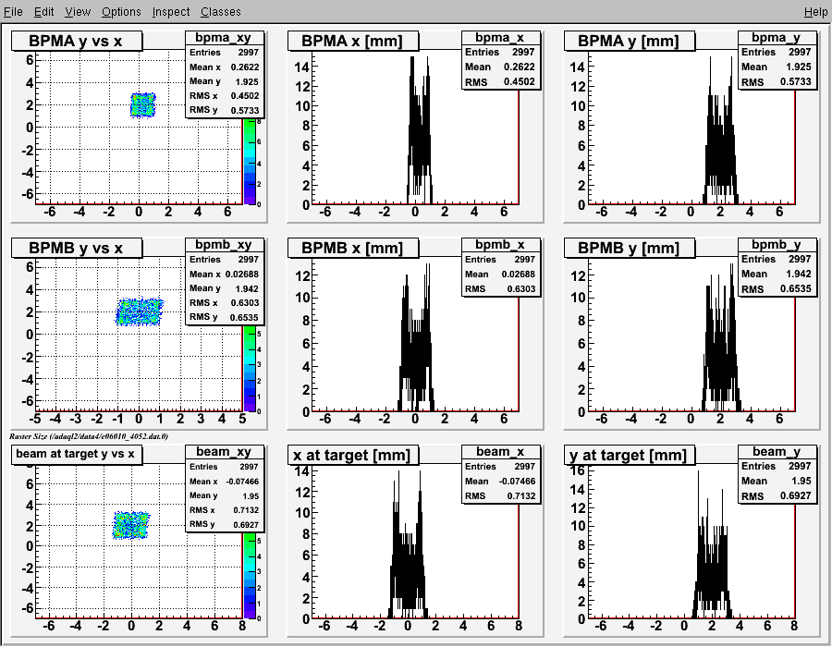Click Mean x 0.2622 in bpma_xy stats
Image resolution: width=832 pixels, height=647 pixels.
224,67
